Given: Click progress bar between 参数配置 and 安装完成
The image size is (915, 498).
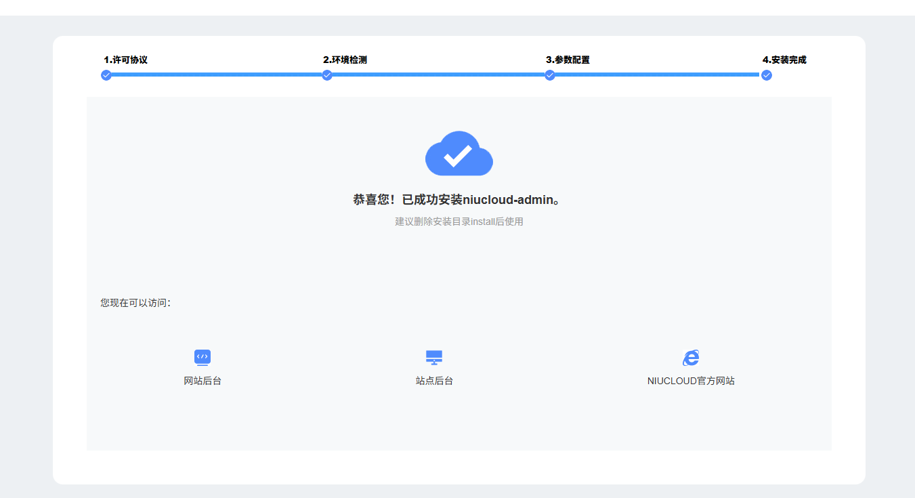Looking at the screenshot, I should click(x=657, y=75).
